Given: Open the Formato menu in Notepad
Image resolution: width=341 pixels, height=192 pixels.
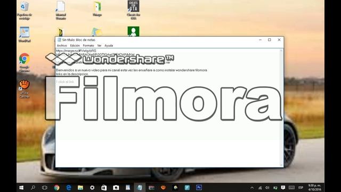Looking at the screenshot, I should [88, 45].
